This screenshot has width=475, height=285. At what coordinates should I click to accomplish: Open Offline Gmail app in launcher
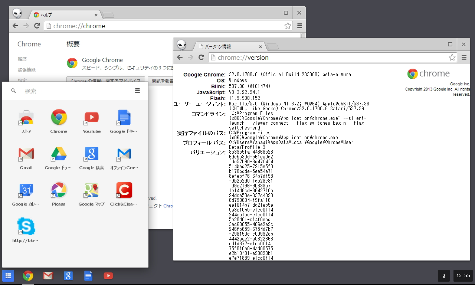point(124,158)
